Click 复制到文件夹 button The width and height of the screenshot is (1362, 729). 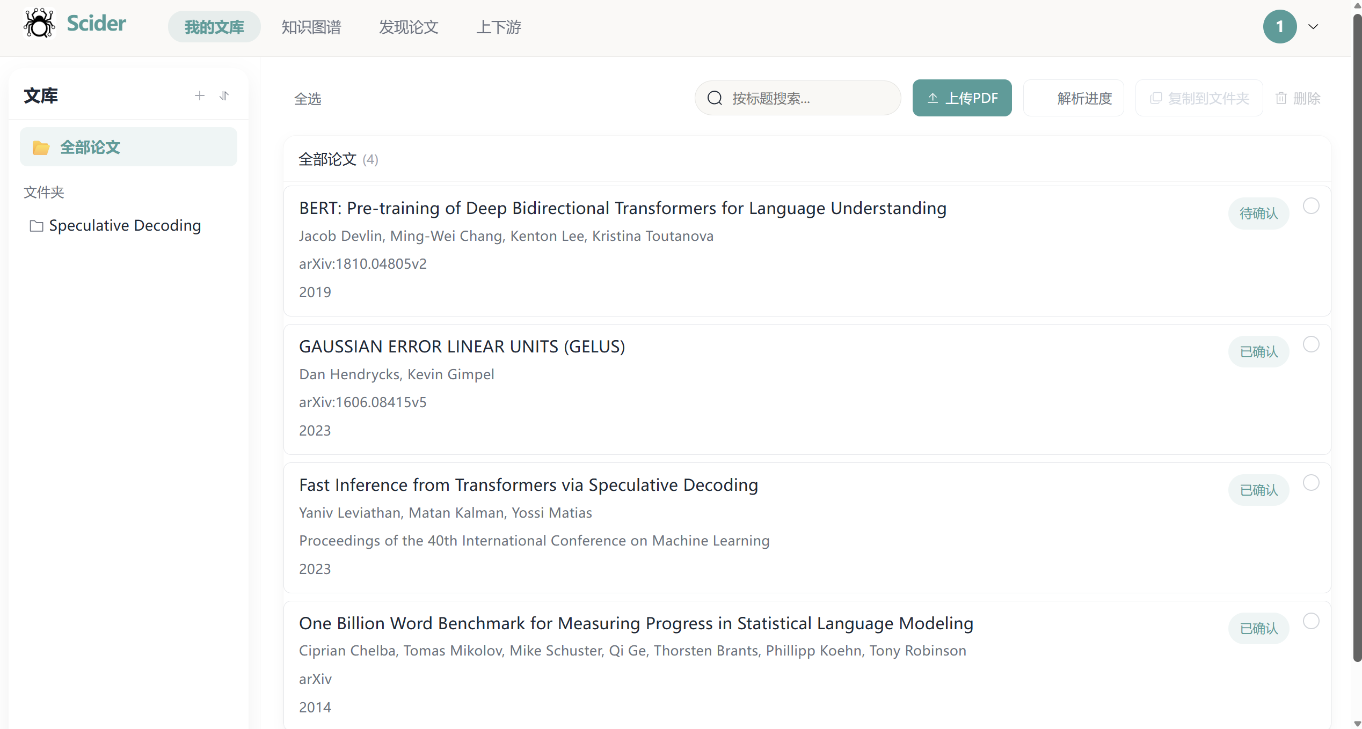[x=1199, y=98]
